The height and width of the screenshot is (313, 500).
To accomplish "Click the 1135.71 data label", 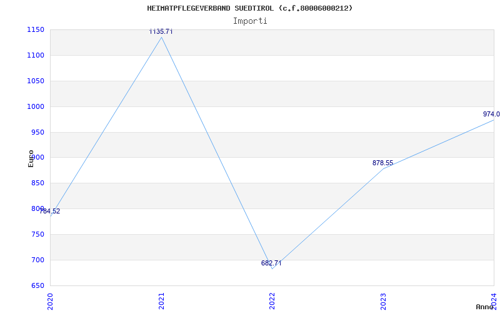I will pos(161,31).
